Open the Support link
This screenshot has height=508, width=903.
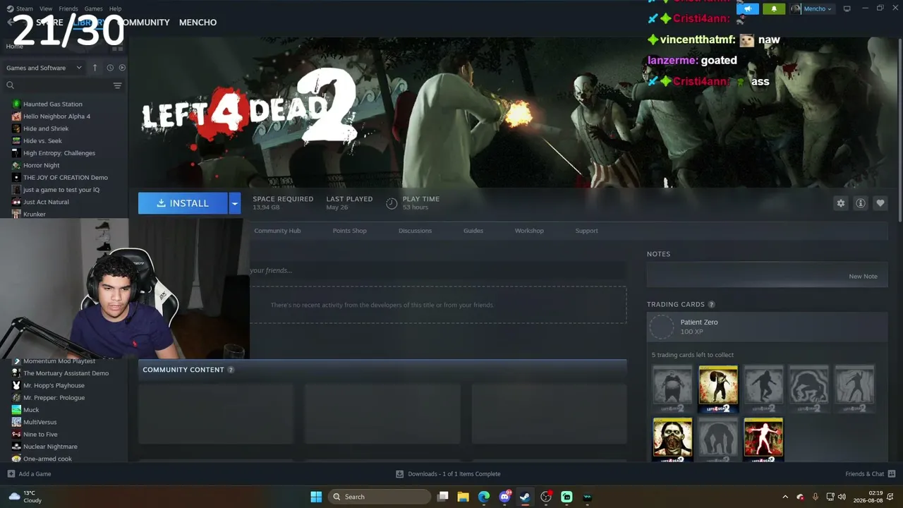(586, 231)
